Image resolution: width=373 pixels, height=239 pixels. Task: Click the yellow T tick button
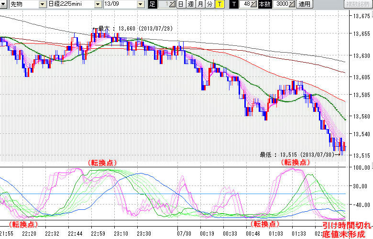pos(219,4)
